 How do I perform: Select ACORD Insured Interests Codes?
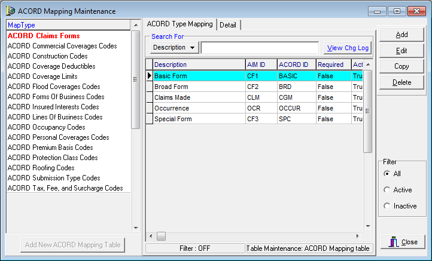click(x=68, y=107)
